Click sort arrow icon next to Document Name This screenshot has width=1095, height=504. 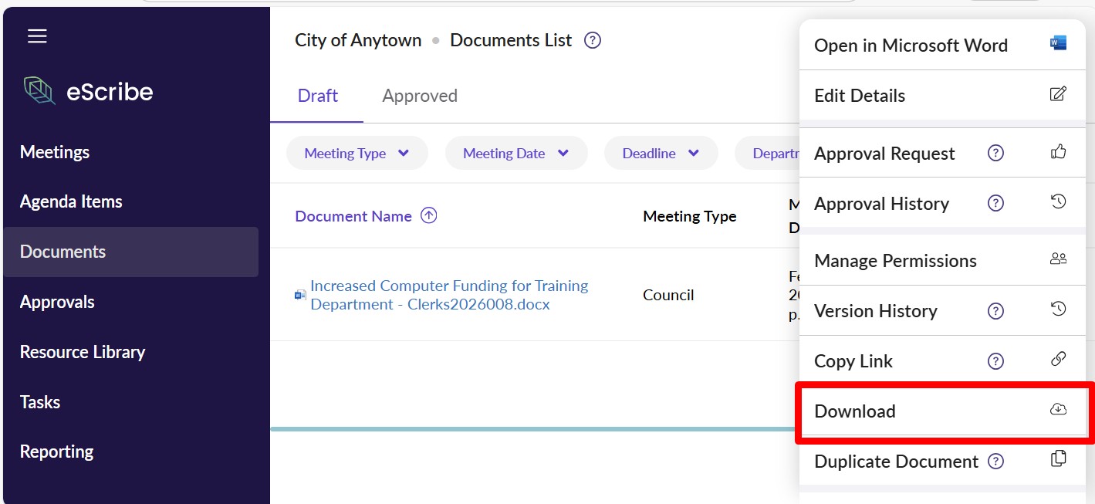coord(429,216)
